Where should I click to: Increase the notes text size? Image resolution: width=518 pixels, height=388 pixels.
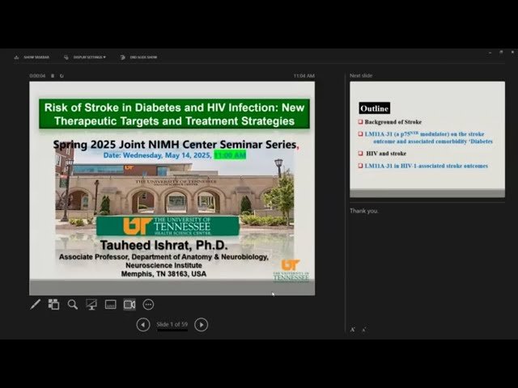tap(353, 330)
